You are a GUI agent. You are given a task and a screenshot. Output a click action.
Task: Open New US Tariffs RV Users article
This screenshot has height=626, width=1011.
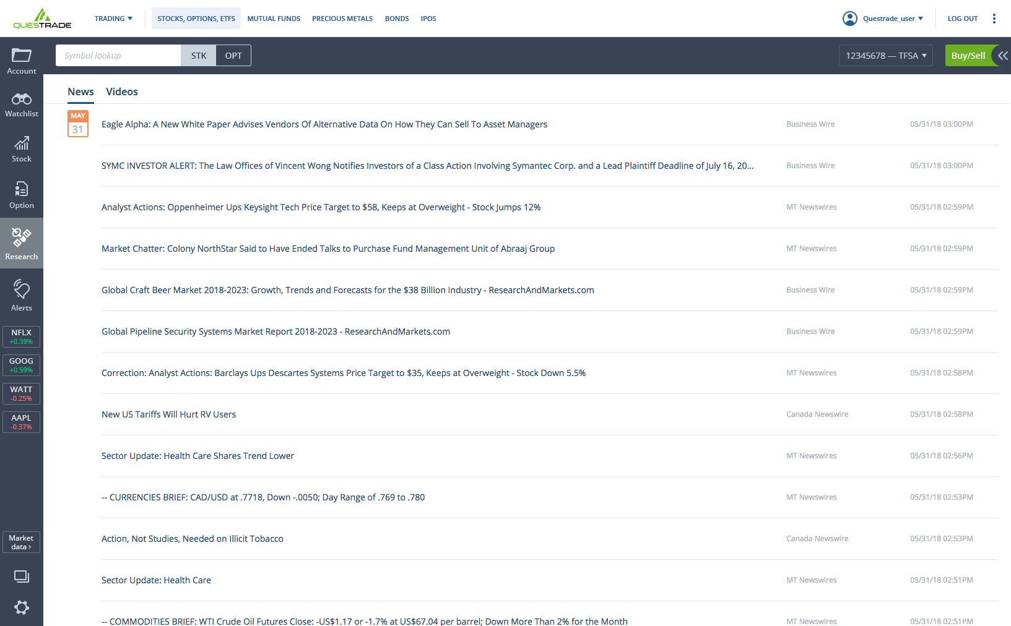(168, 414)
